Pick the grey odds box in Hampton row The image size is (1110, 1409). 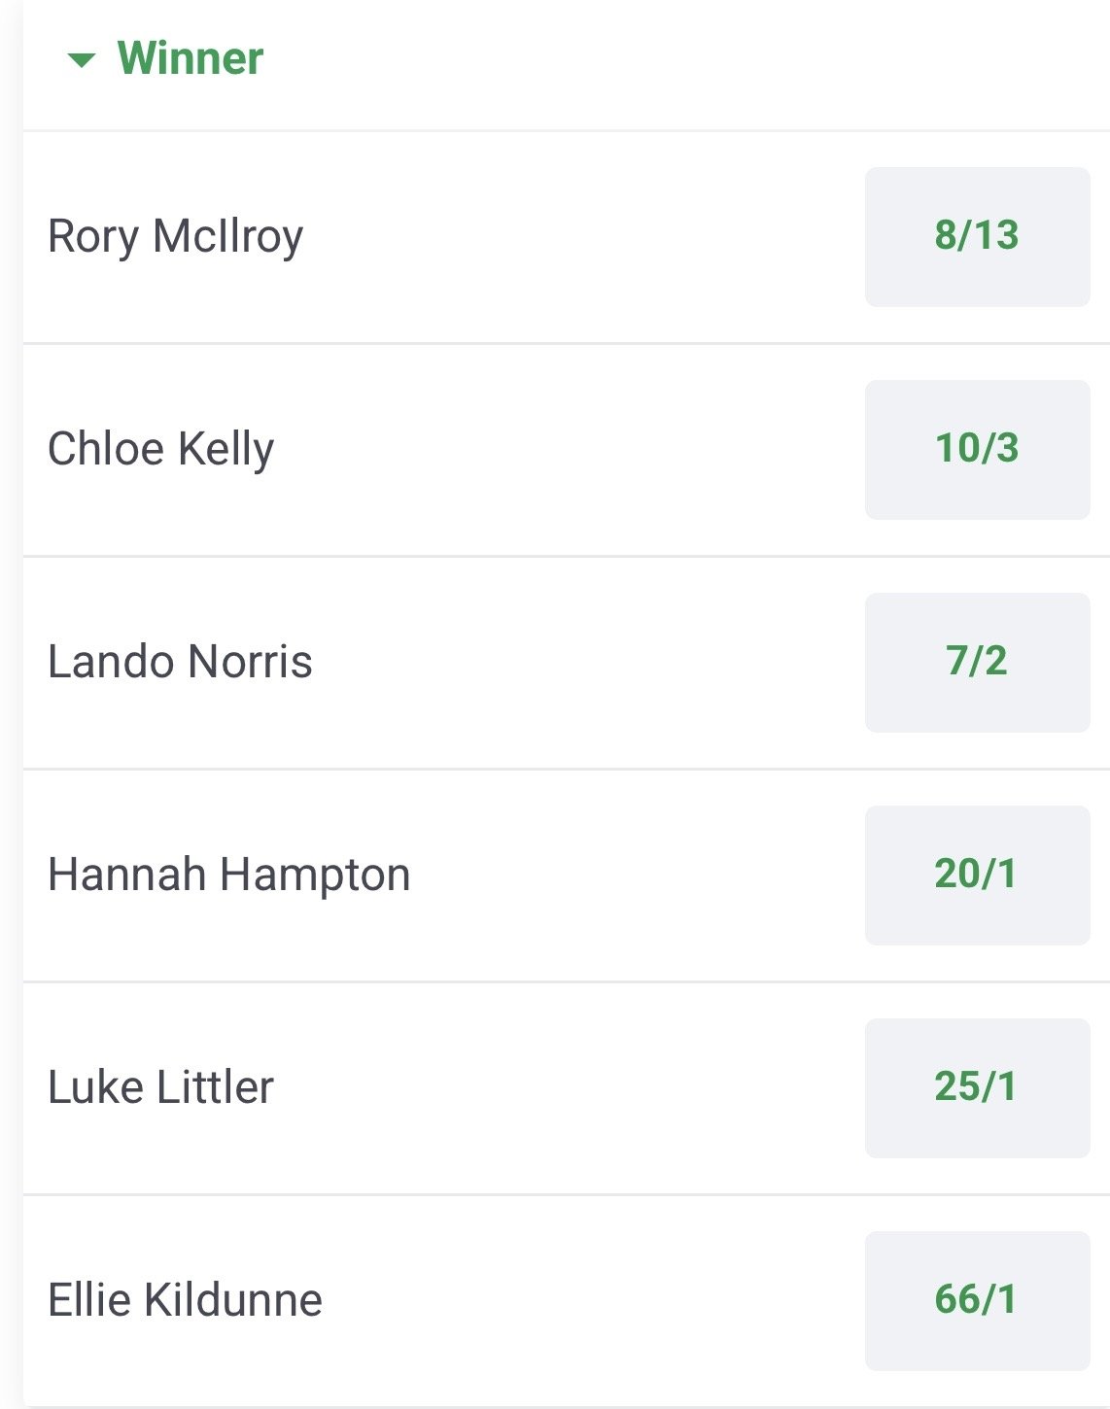[x=977, y=876]
